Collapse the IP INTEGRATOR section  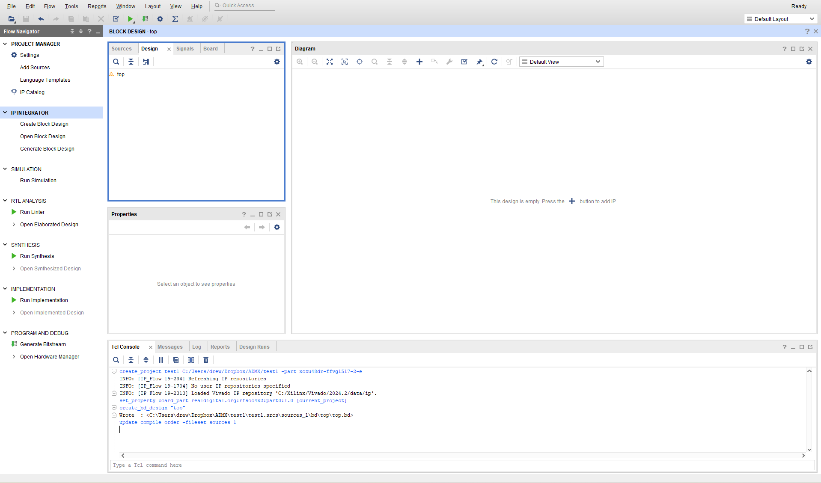click(x=5, y=113)
